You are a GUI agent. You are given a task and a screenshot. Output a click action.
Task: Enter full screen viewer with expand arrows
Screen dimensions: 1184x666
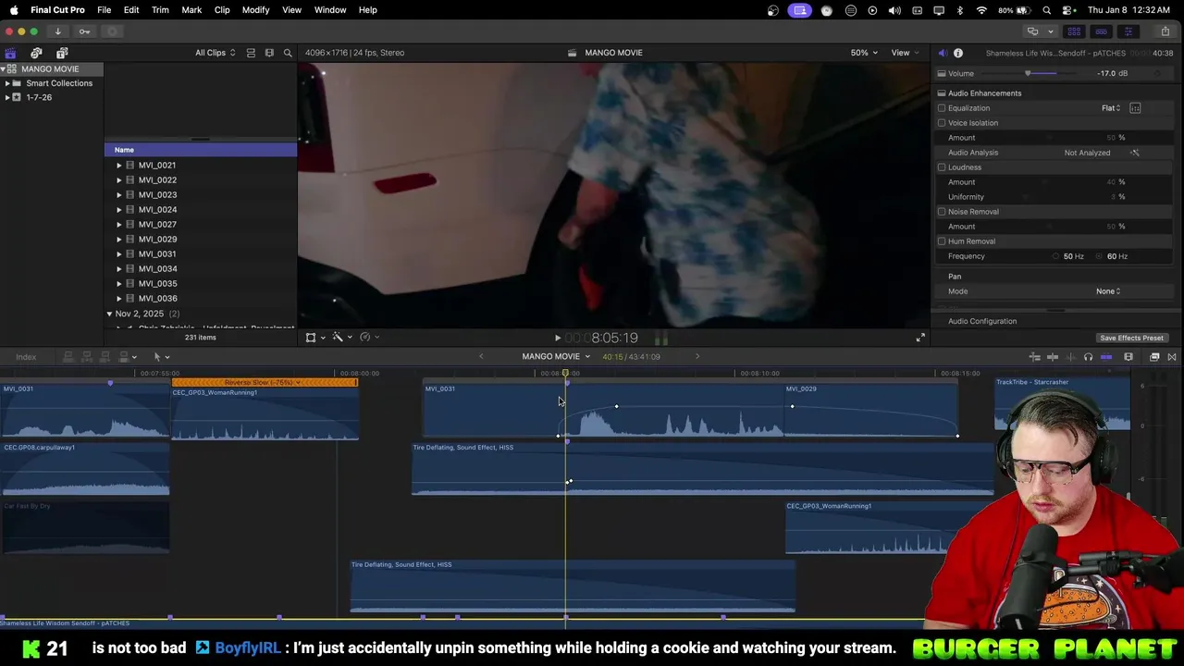click(920, 338)
